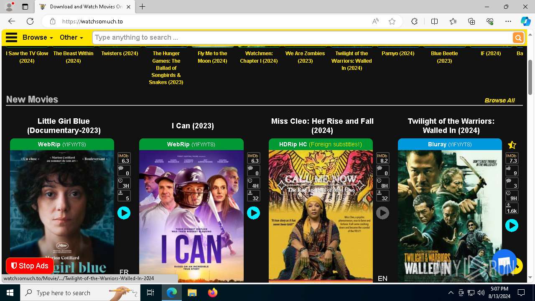Expand the Other dropdown menu
The height and width of the screenshot is (301, 535).
(71, 38)
